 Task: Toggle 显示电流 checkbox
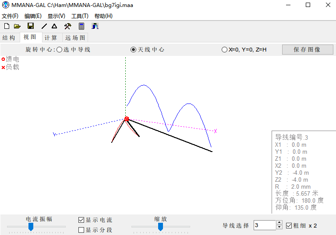point(81,220)
